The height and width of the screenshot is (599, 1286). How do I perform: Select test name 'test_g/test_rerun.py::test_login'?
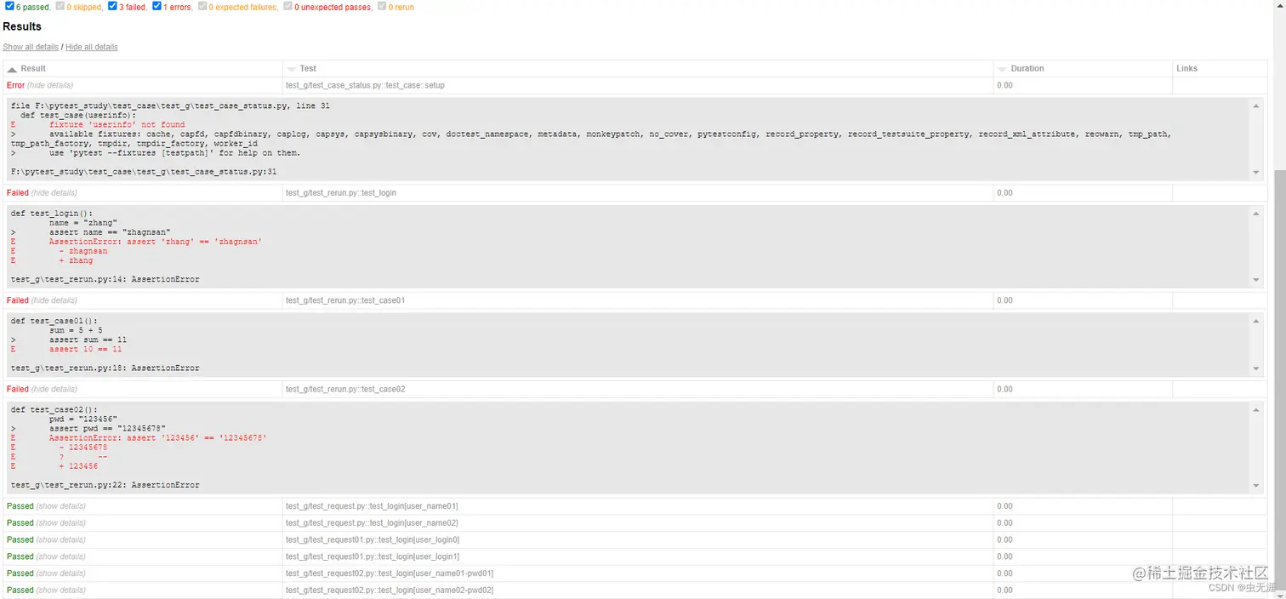341,193
